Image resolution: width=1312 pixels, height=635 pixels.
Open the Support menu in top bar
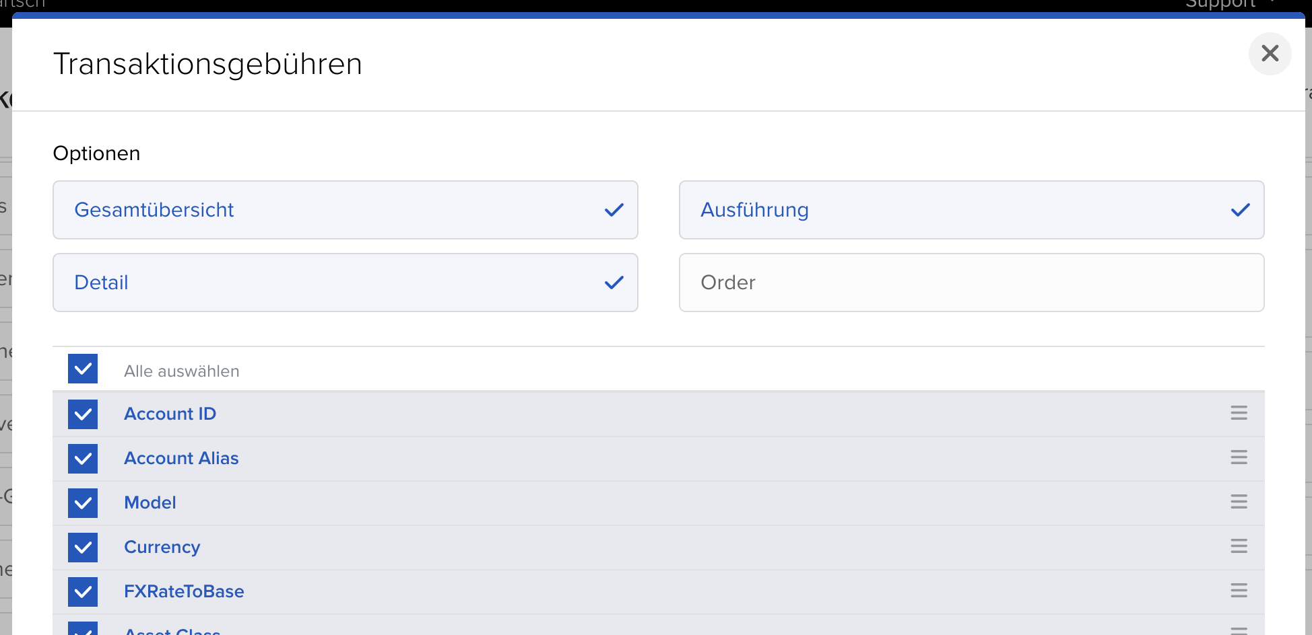(1220, 4)
